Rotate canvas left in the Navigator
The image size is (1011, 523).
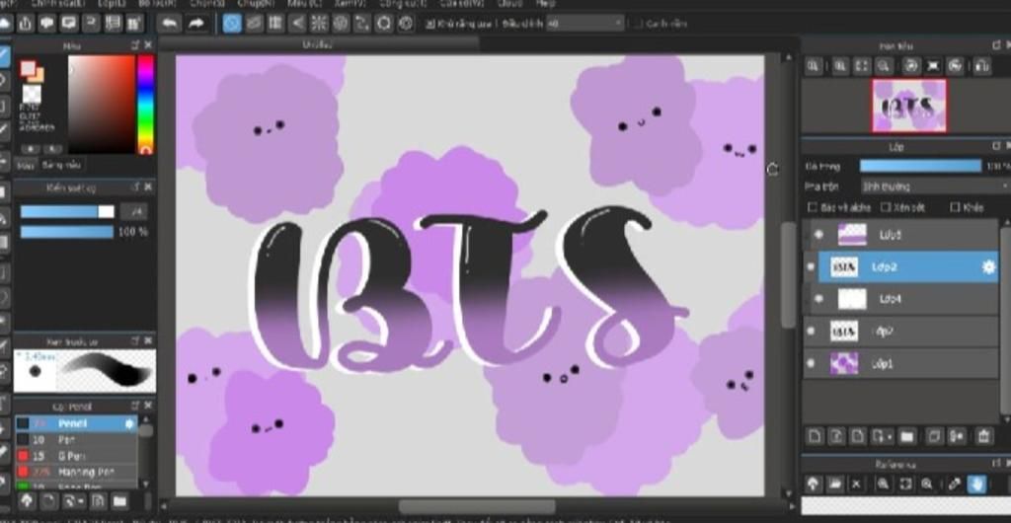point(911,66)
